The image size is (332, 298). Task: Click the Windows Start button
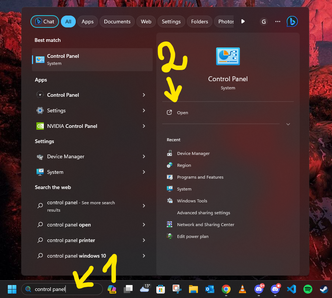point(12,289)
